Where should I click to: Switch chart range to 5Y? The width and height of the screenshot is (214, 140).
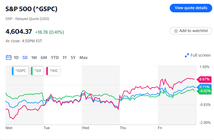coord(73,58)
